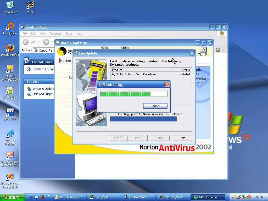Open the Help menu in Control Panel

pyautogui.click(x=79, y=33)
